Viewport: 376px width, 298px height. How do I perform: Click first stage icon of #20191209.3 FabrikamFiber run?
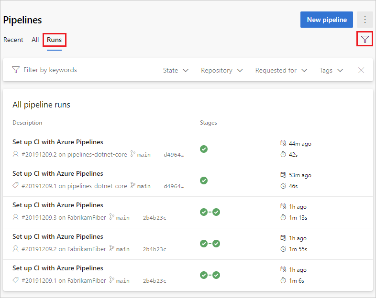(x=204, y=212)
